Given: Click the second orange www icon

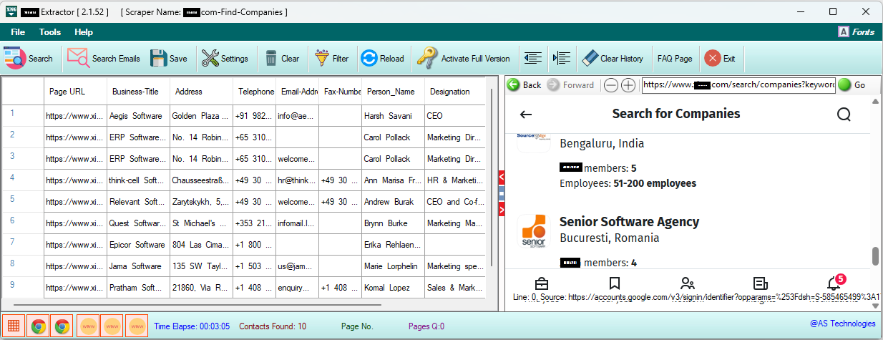Looking at the screenshot, I should (x=112, y=326).
